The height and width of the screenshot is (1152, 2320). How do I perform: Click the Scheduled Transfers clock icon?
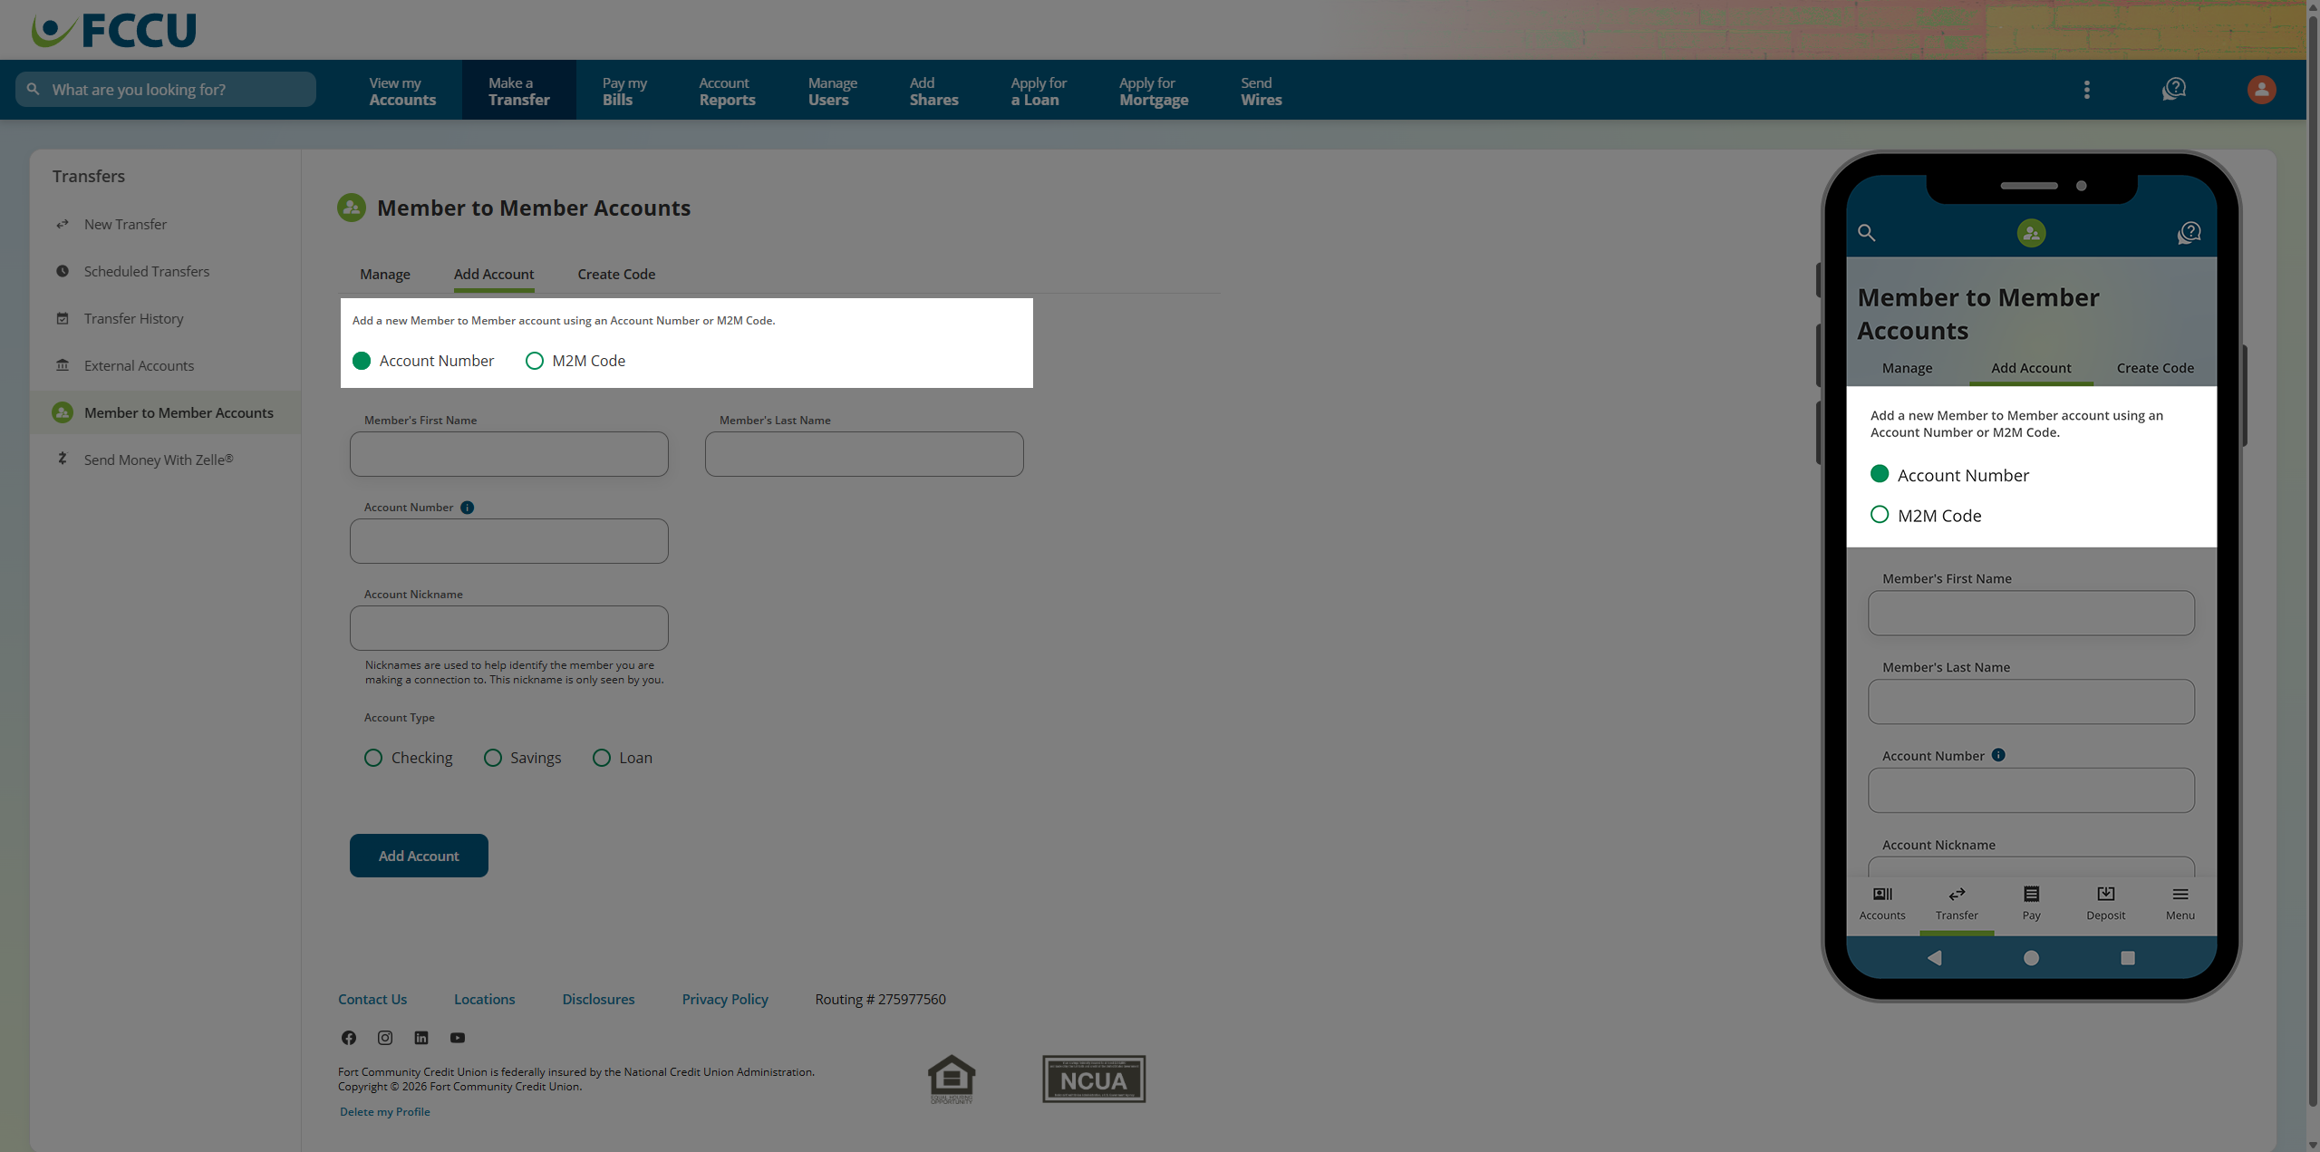[x=63, y=271]
